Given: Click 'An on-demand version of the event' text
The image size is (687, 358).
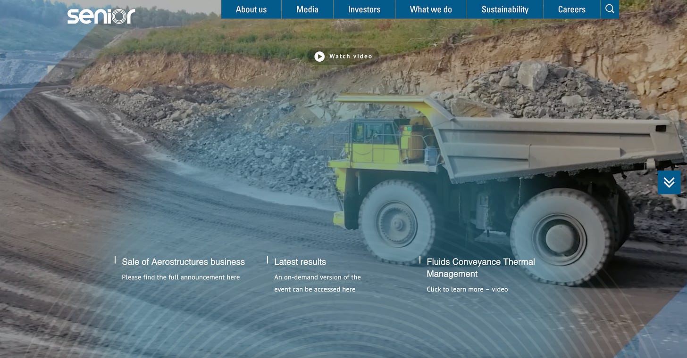Looking at the screenshot, I should click(x=317, y=283).
